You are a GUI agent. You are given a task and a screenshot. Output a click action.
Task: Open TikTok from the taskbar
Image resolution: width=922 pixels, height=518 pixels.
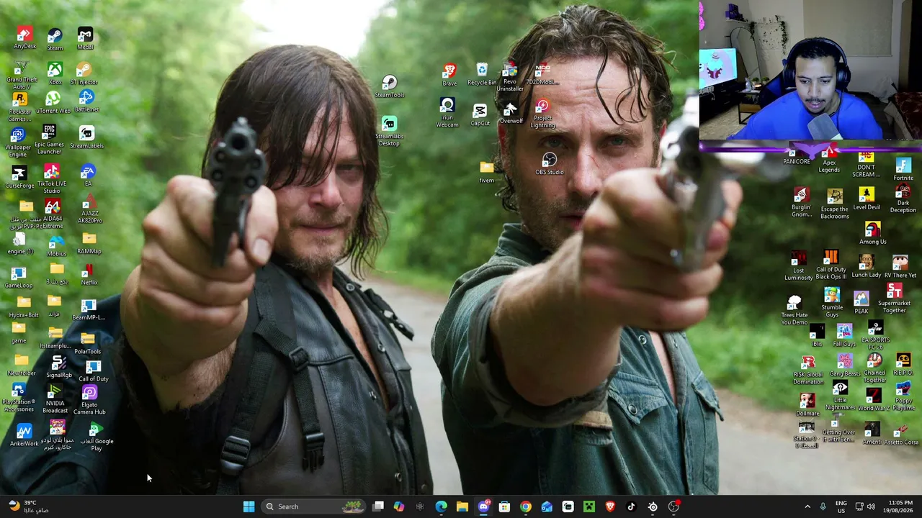tap(631, 506)
